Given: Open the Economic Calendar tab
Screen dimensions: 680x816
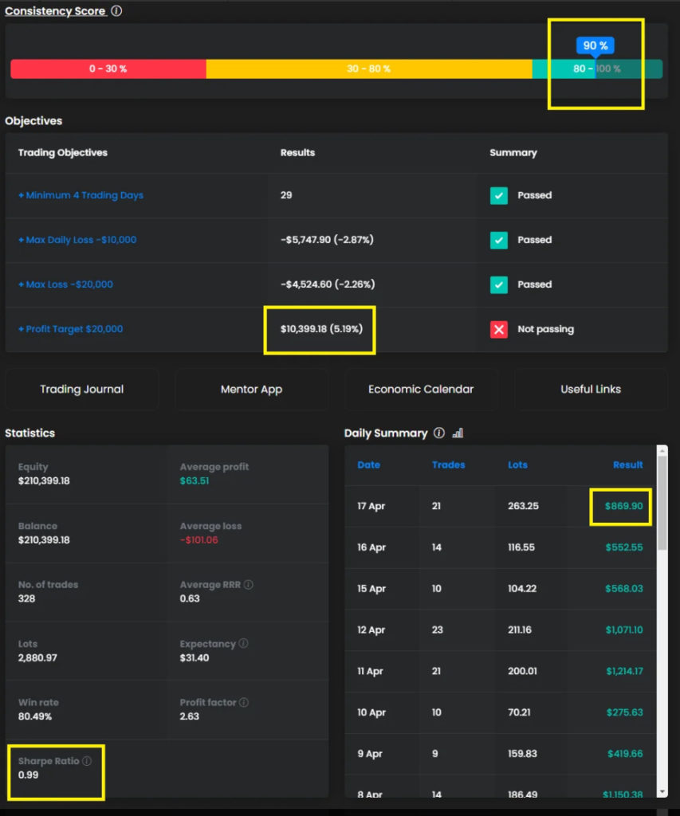Looking at the screenshot, I should click(421, 390).
